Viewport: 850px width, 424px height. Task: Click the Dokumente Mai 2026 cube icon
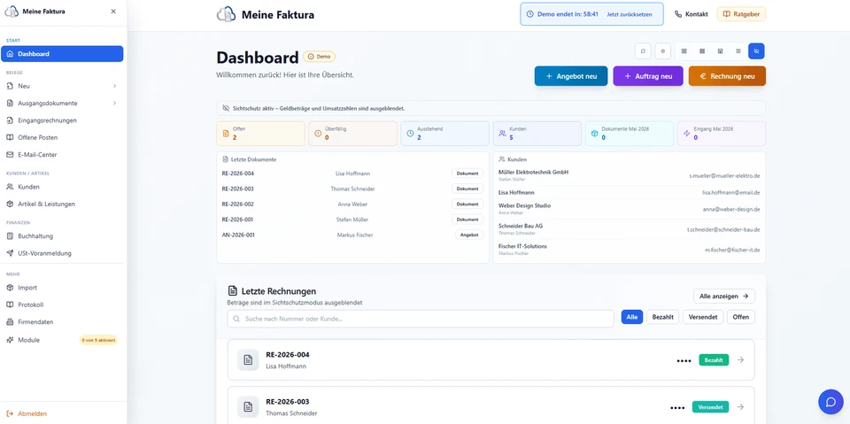pos(595,134)
